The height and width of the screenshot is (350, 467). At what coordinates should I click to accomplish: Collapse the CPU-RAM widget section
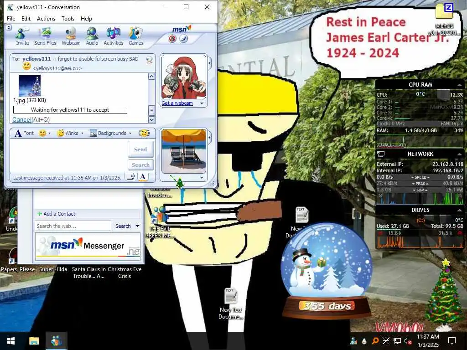click(x=459, y=85)
